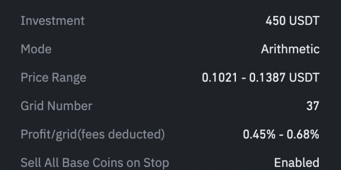This screenshot has height=170, width=341.
Task: Click the USDT unit after 0.1387
Action: (x=304, y=78)
